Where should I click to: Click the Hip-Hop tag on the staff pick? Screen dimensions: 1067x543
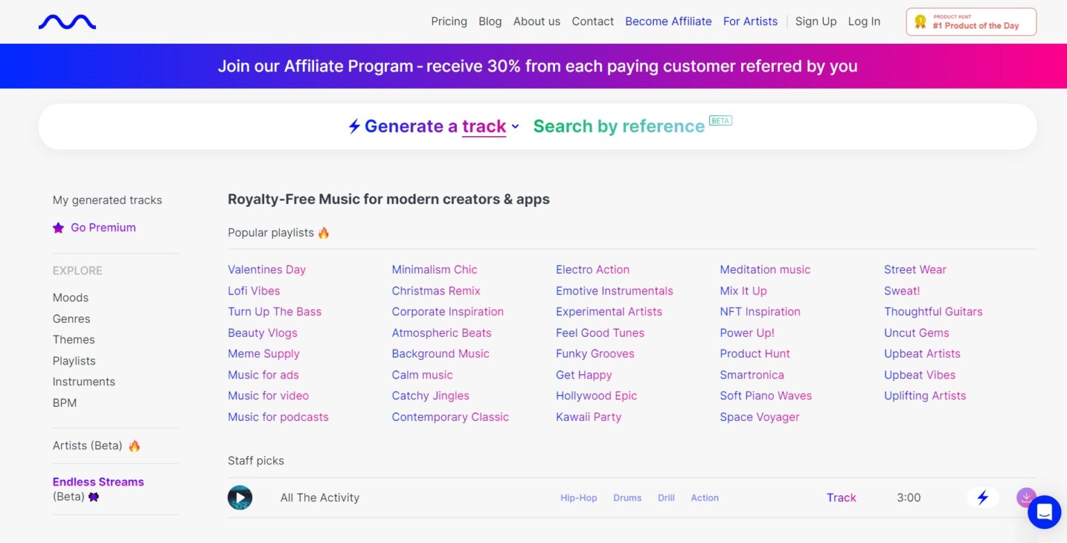[579, 498]
